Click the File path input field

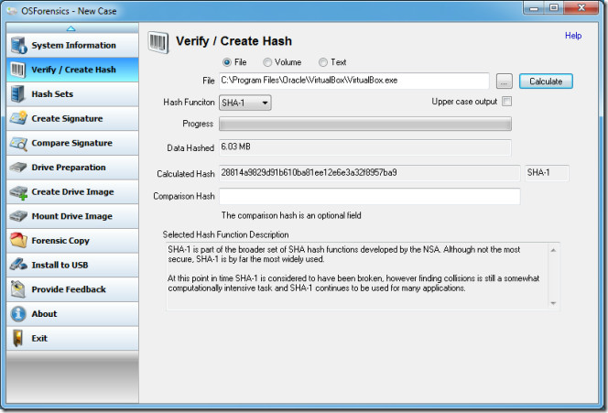[354, 81]
